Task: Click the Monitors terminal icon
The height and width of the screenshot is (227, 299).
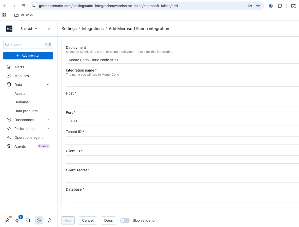Action: 9,76
